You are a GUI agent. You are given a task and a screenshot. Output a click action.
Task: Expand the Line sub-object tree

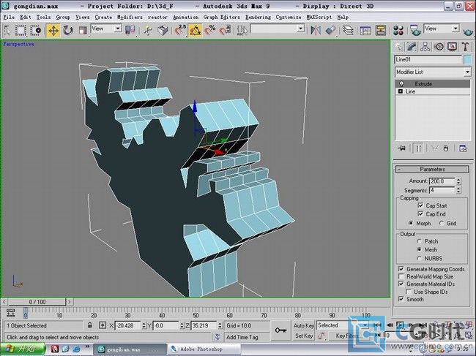(401, 91)
